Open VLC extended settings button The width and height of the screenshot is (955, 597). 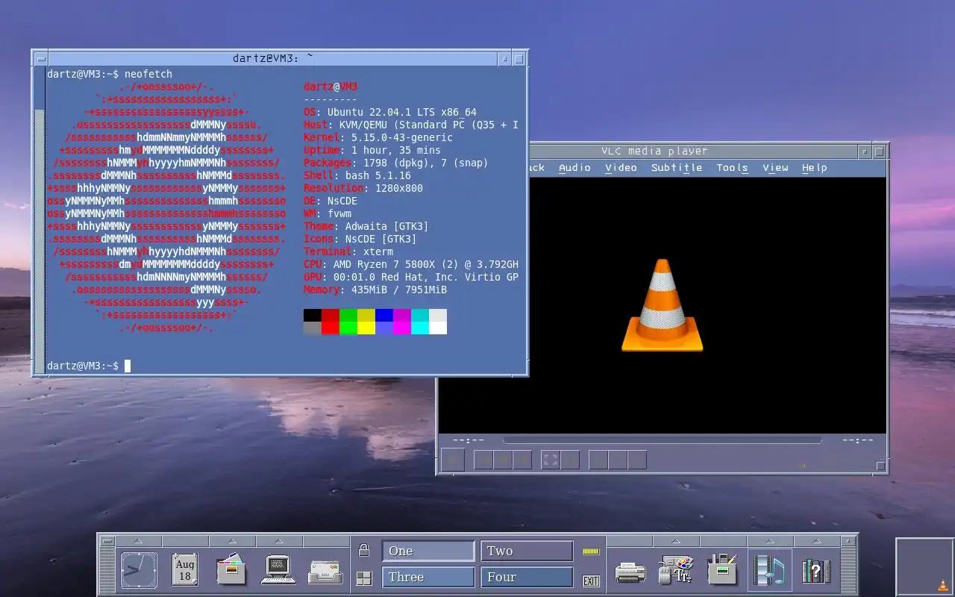(570, 460)
